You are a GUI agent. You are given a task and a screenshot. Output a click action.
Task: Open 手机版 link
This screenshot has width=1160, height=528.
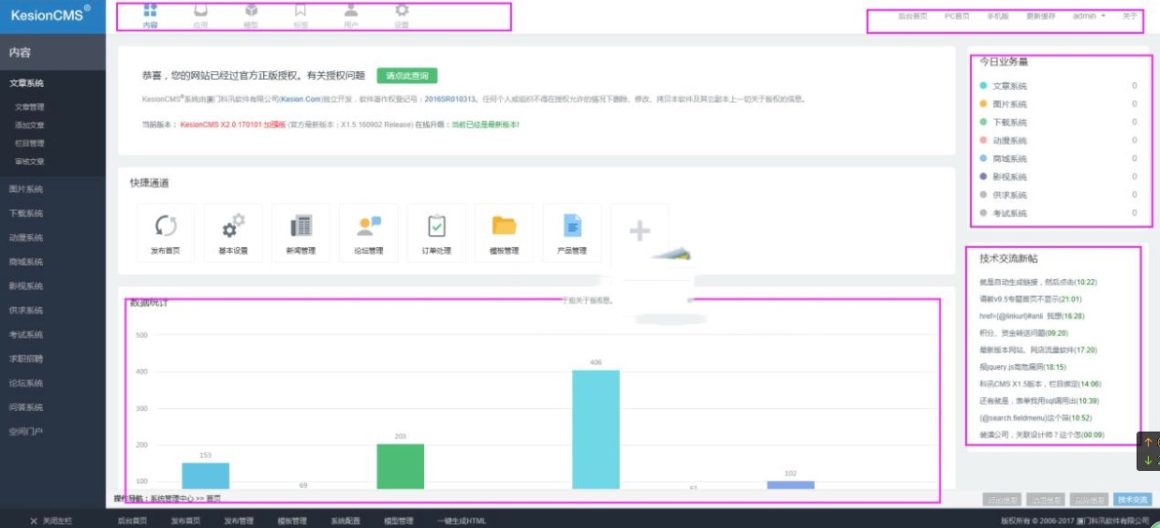(x=998, y=16)
